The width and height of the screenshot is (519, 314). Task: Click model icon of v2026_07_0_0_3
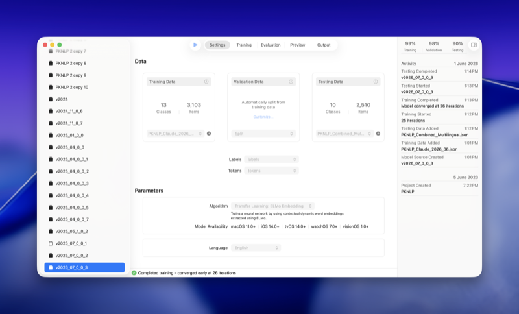click(51, 267)
